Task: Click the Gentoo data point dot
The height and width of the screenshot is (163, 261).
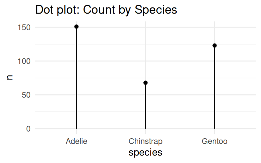Action: point(214,46)
